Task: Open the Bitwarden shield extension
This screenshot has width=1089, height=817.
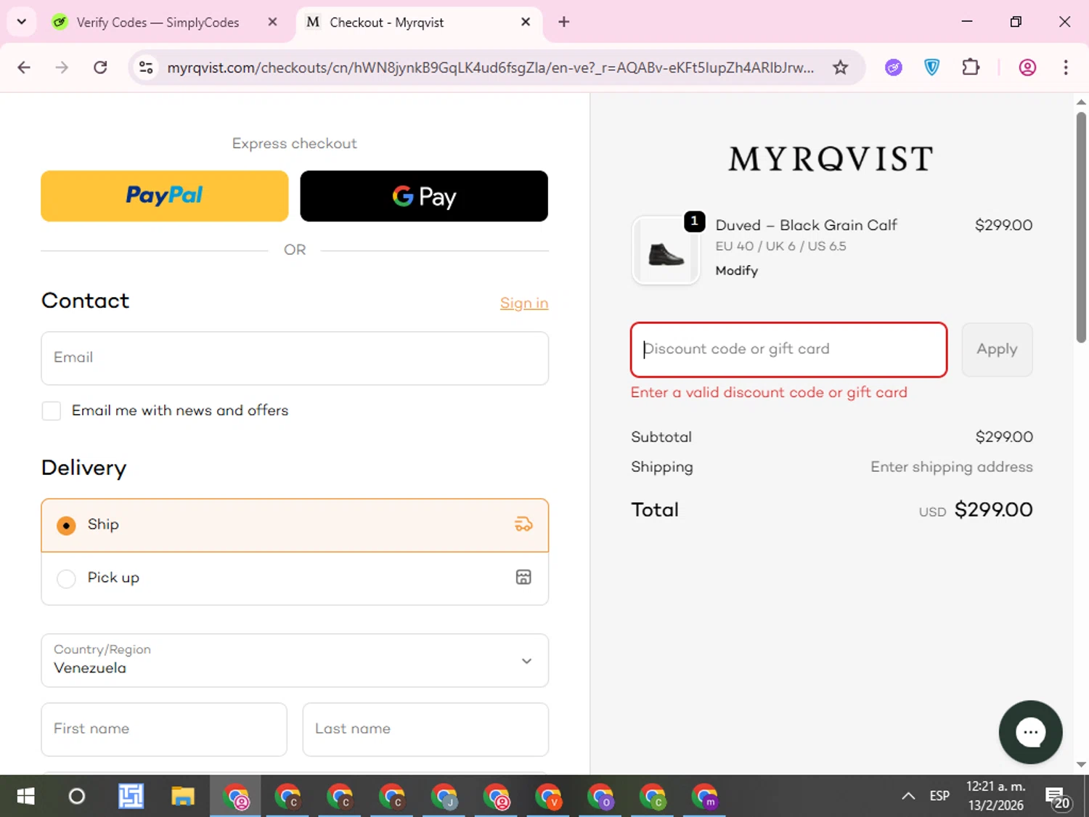Action: 932,68
